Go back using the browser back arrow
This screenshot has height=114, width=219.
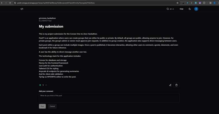tap(2, 3)
